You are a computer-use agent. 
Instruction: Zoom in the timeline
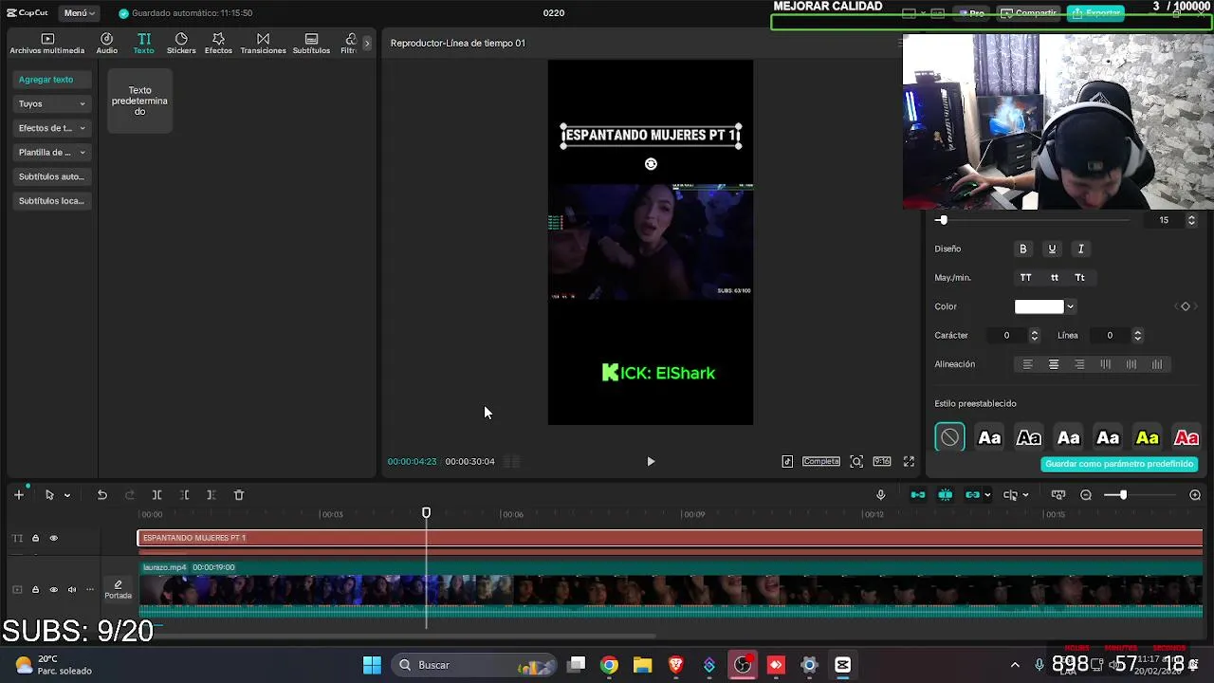pos(1195,495)
